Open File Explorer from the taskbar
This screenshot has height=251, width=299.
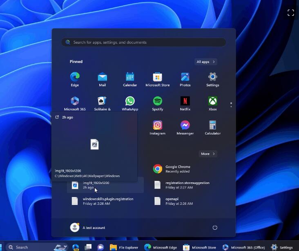coord(124,247)
